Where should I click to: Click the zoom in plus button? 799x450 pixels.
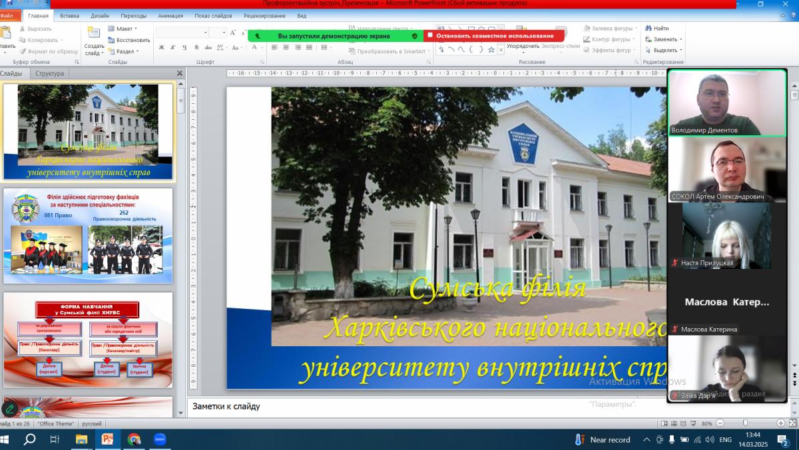coord(780,423)
